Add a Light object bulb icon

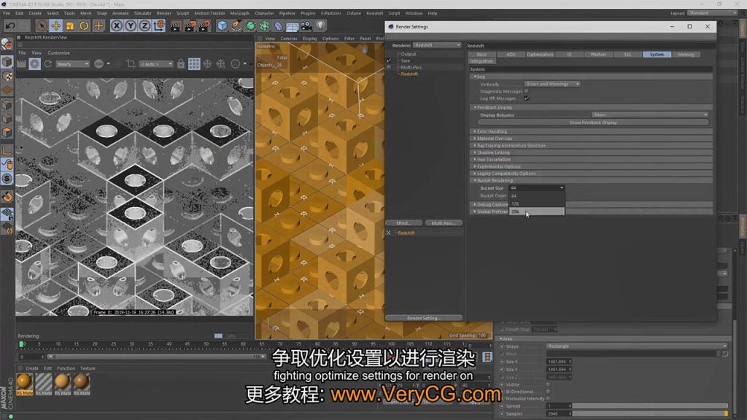click(321, 26)
